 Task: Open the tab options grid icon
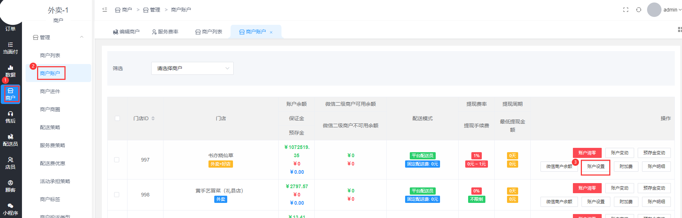click(679, 29)
